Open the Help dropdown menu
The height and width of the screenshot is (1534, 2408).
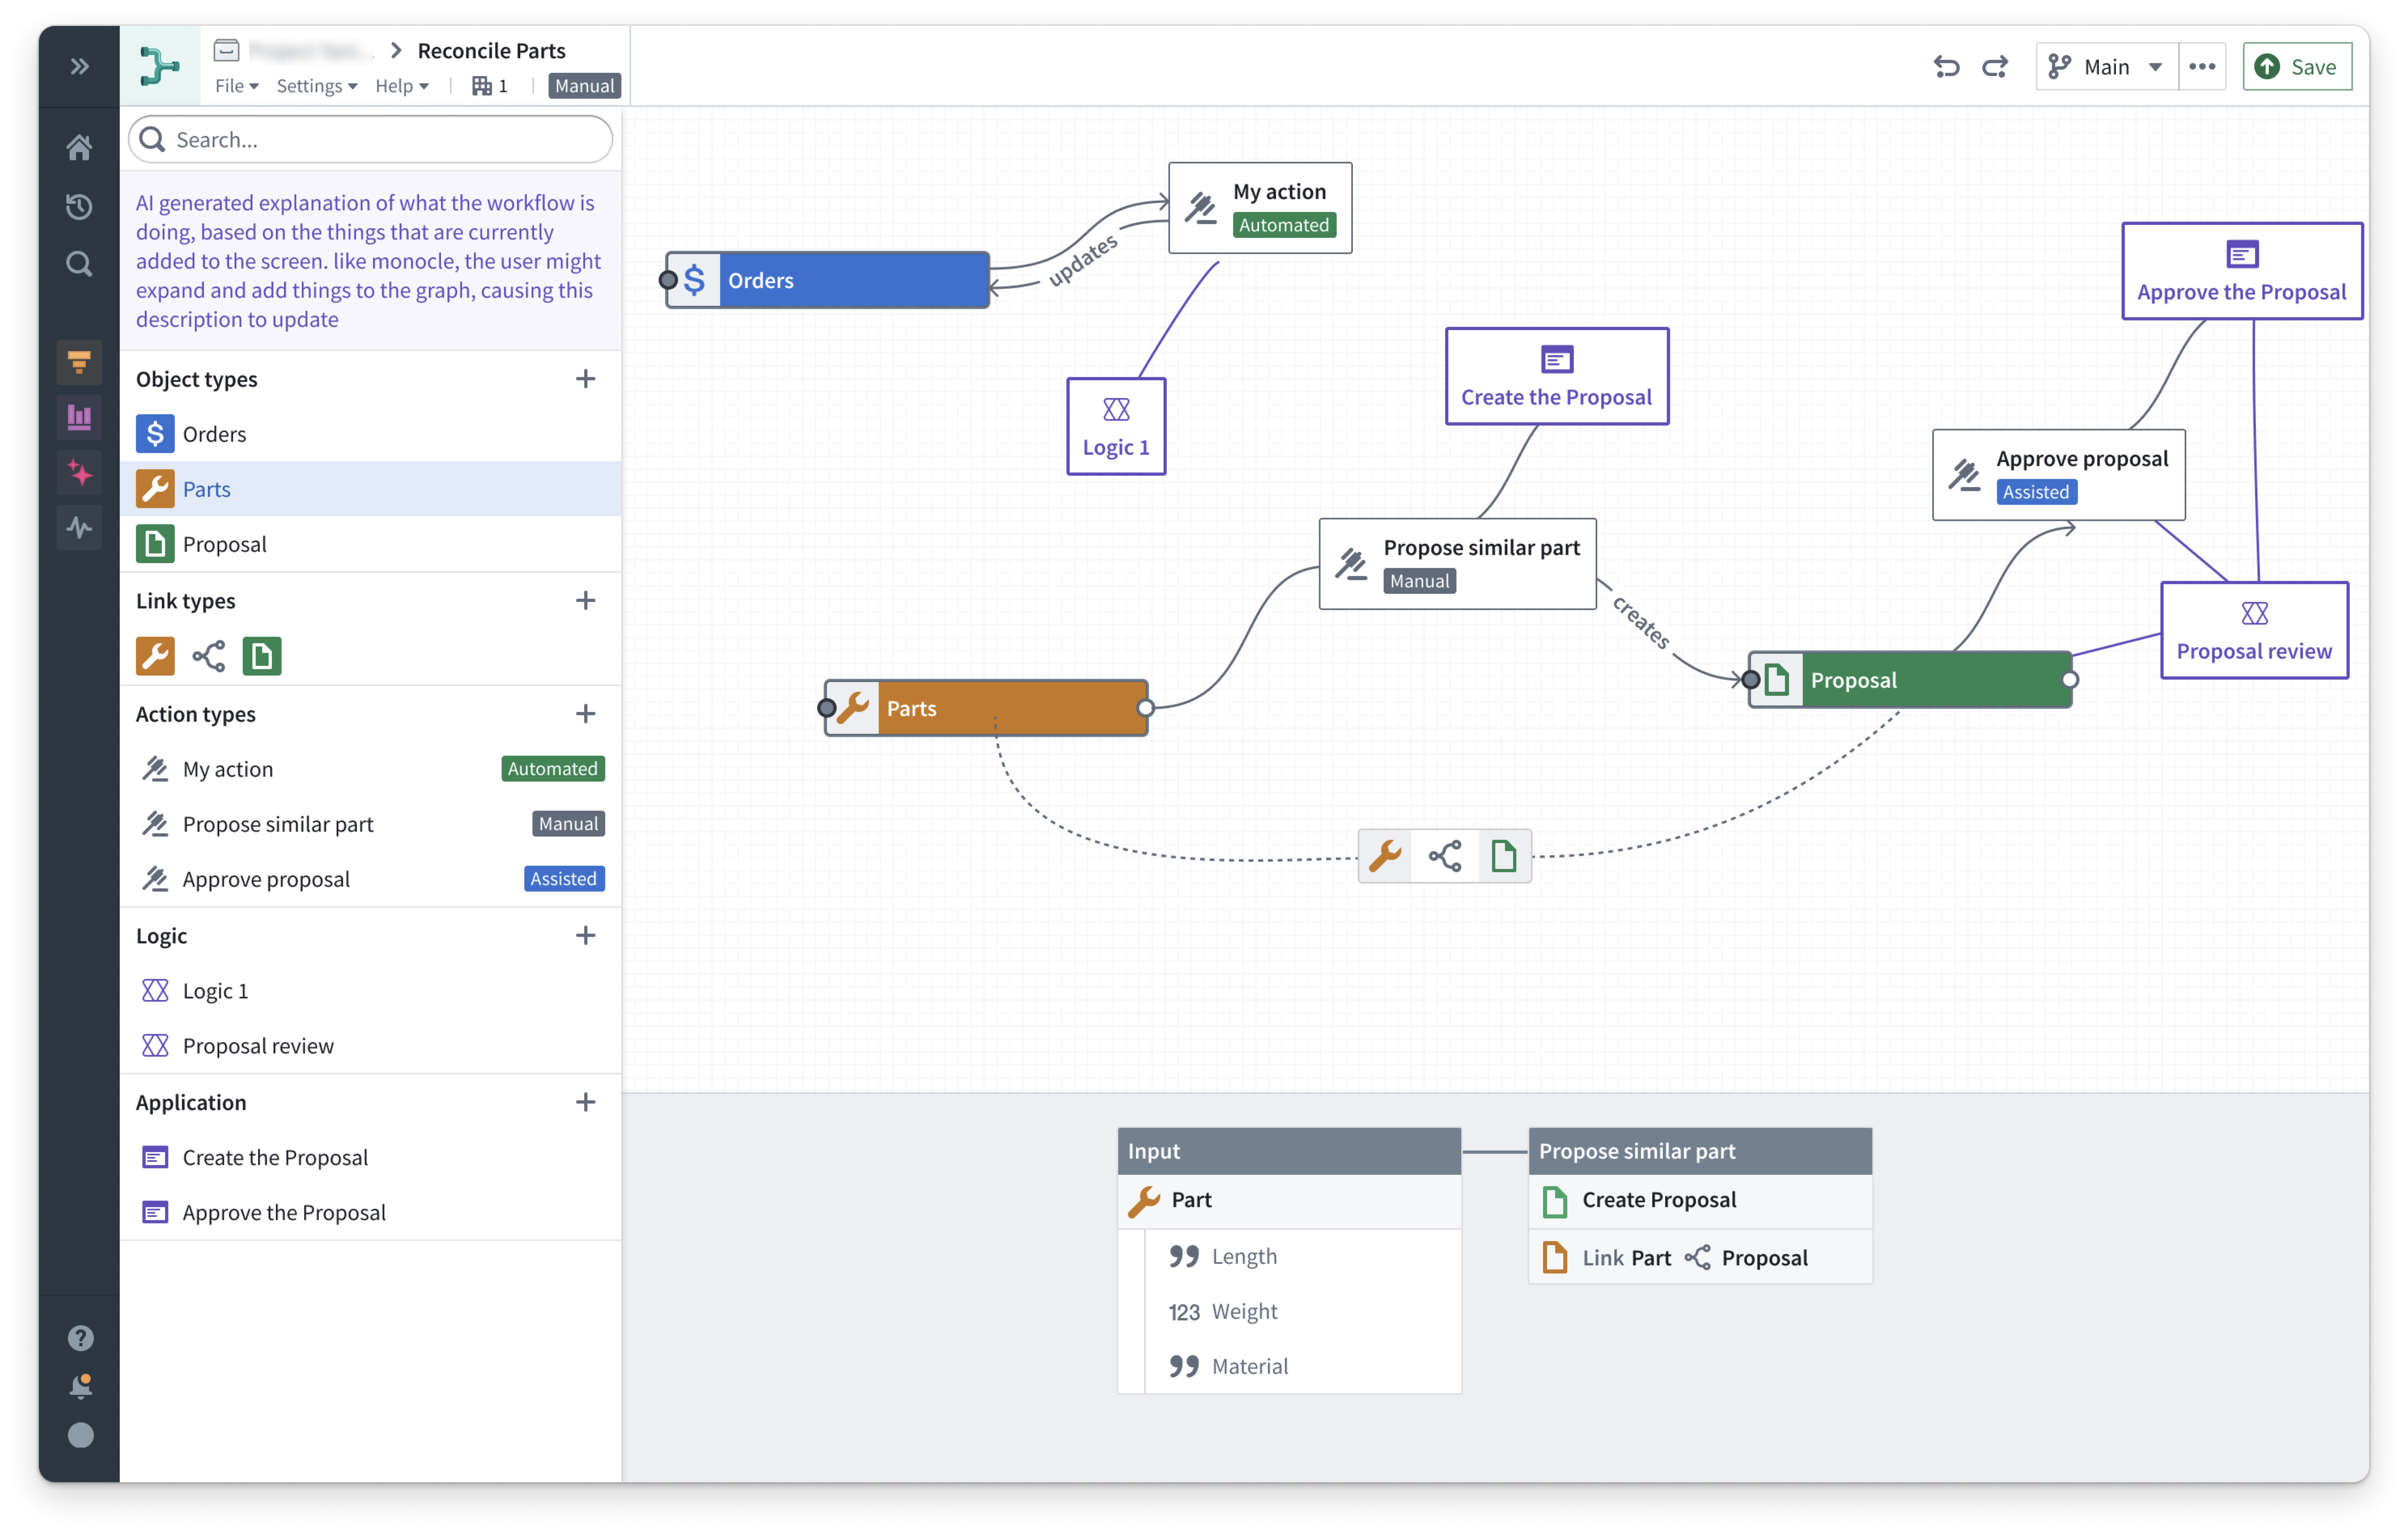[x=401, y=86]
